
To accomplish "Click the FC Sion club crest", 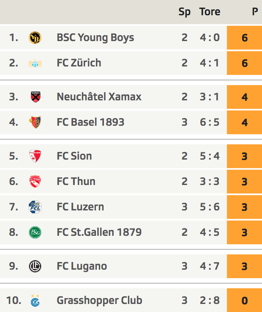I will click(x=35, y=156).
